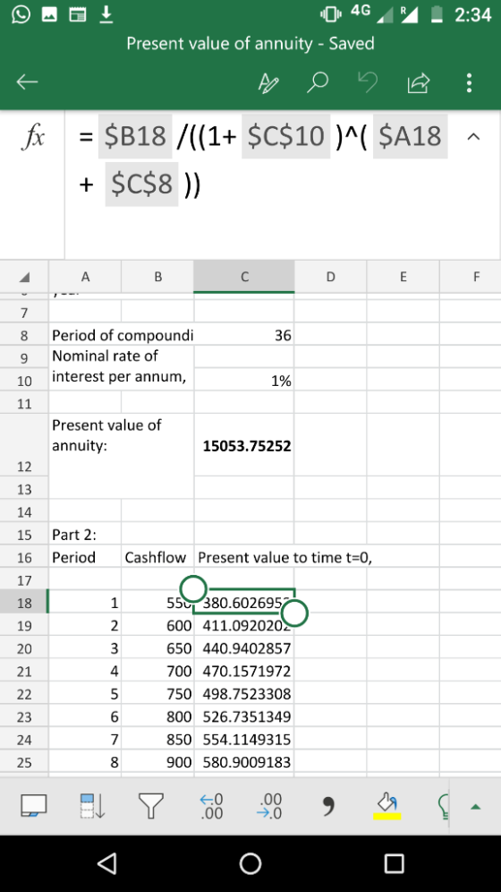Tap the sort icon in bottom toolbar
Screen dimensions: 501x892
click(x=92, y=805)
